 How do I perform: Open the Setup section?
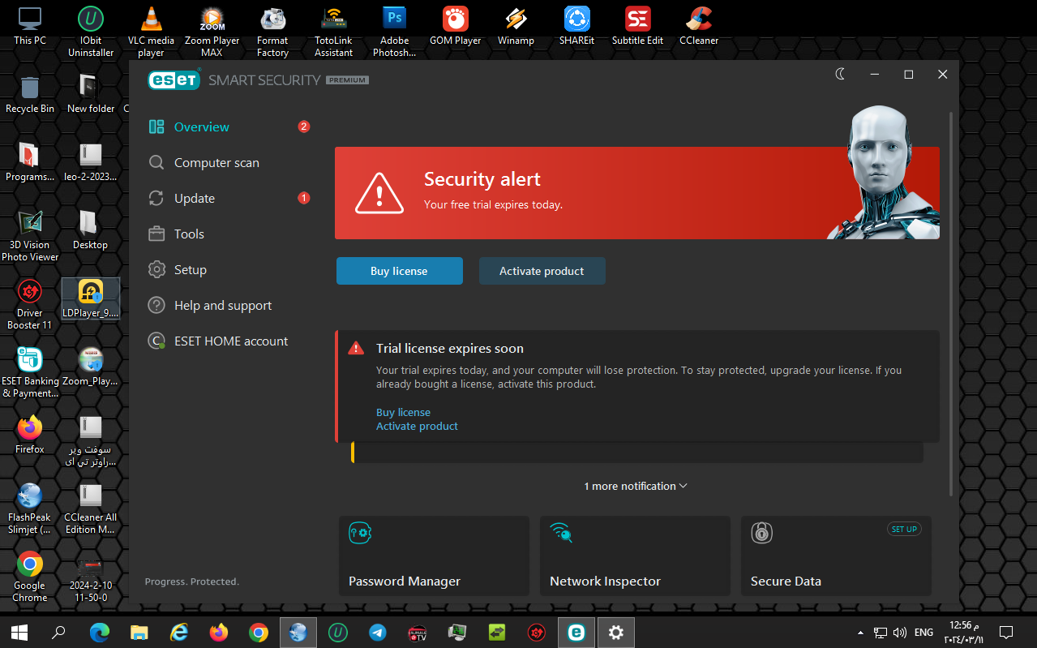[x=178, y=269]
